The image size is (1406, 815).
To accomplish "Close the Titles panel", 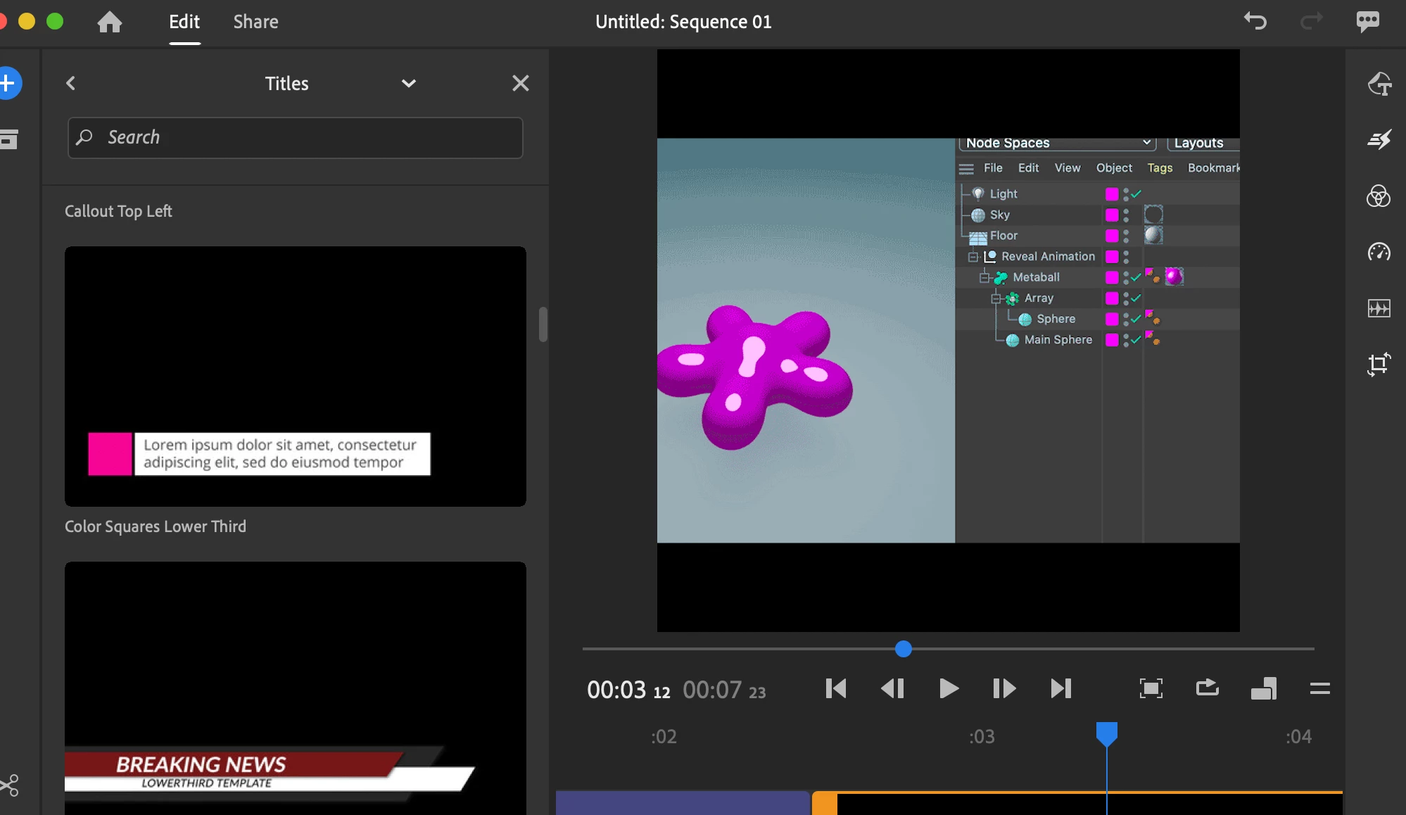I will pyautogui.click(x=520, y=84).
